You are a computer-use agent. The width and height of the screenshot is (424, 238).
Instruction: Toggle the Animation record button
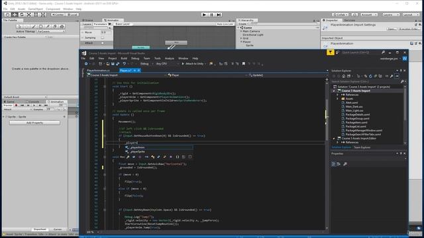[16, 105]
